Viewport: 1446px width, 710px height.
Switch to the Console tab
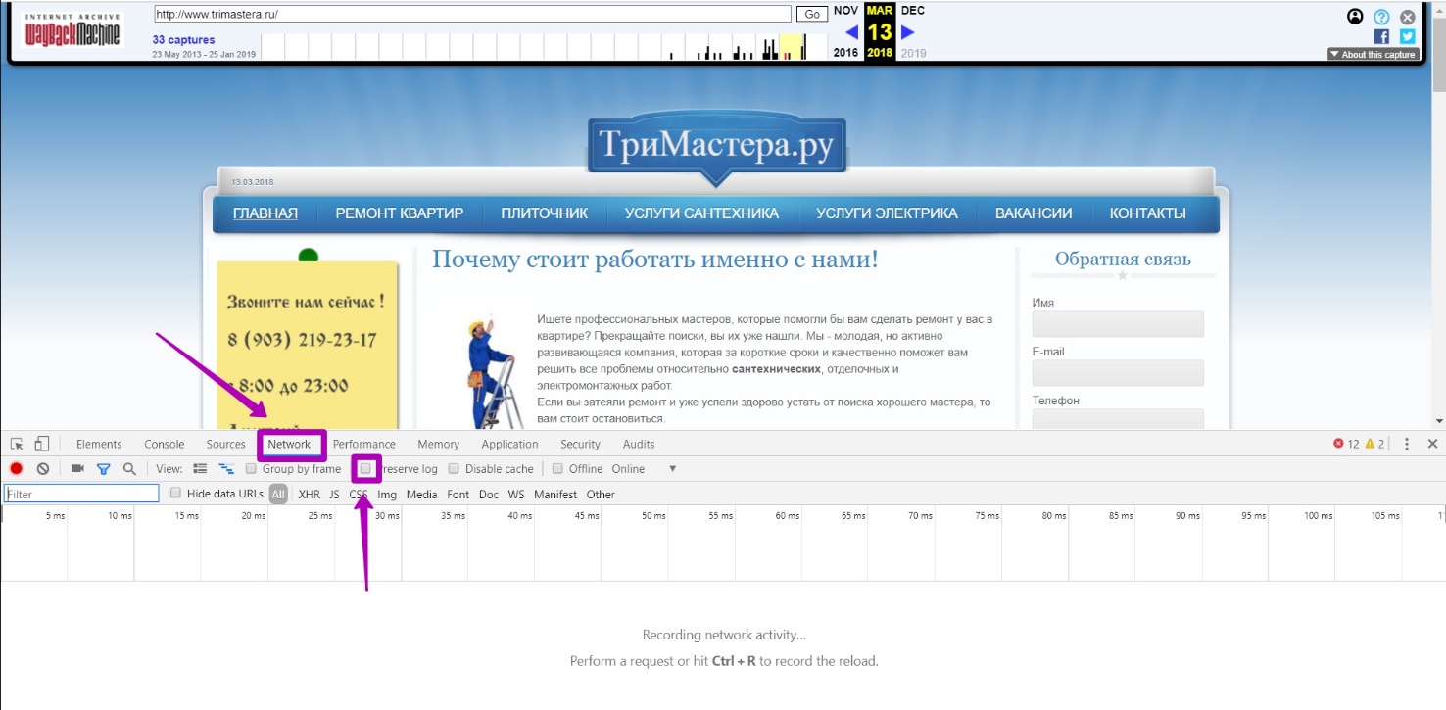click(x=164, y=445)
